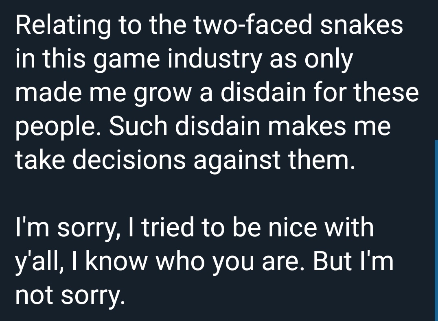Click "I'm sorry," starting the second paragraph
The height and width of the screenshot is (321, 438).
pos(69,228)
